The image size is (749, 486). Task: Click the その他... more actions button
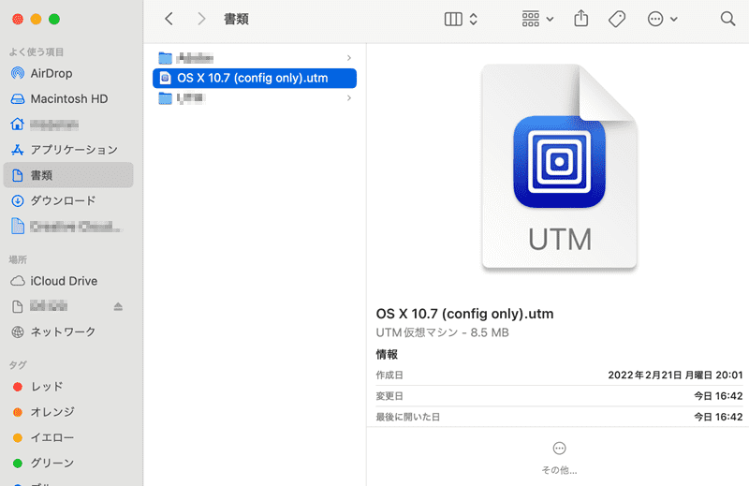(559, 458)
